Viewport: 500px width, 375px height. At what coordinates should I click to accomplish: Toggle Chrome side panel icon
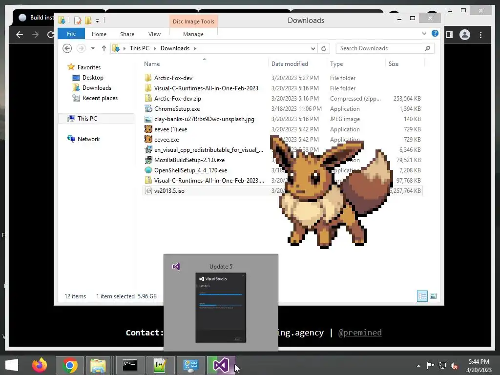tap(449, 35)
